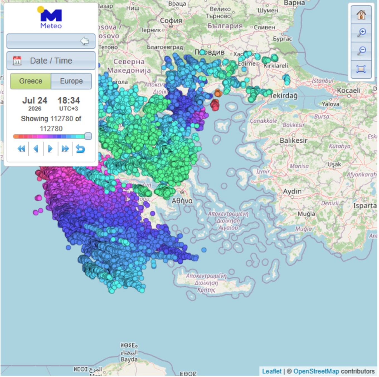Image resolution: width=379 pixels, height=377 pixels.
Task: Click the 'Uşak' label on the map
Action: [x=334, y=164]
